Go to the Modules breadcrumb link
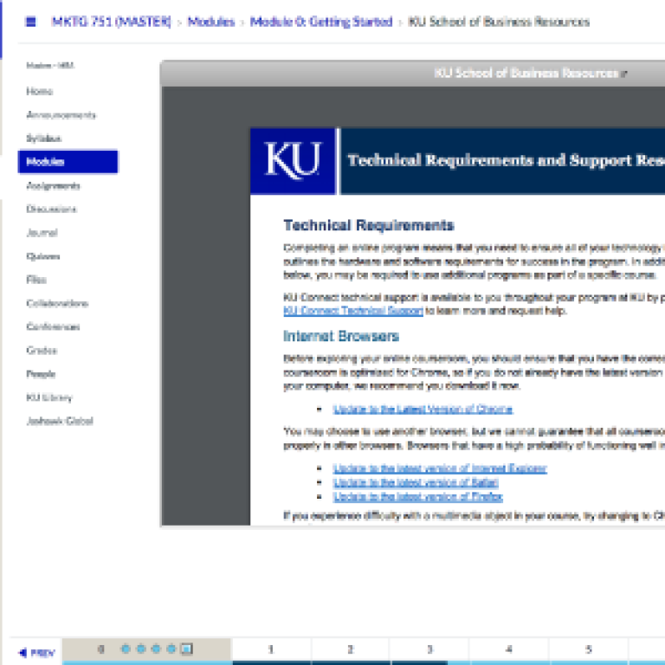Image resolution: width=665 pixels, height=665 pixels. [211, 22]
